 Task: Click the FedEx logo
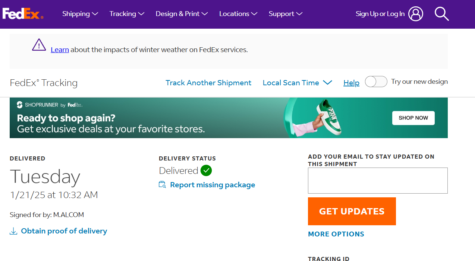click(x=23, y=14)
